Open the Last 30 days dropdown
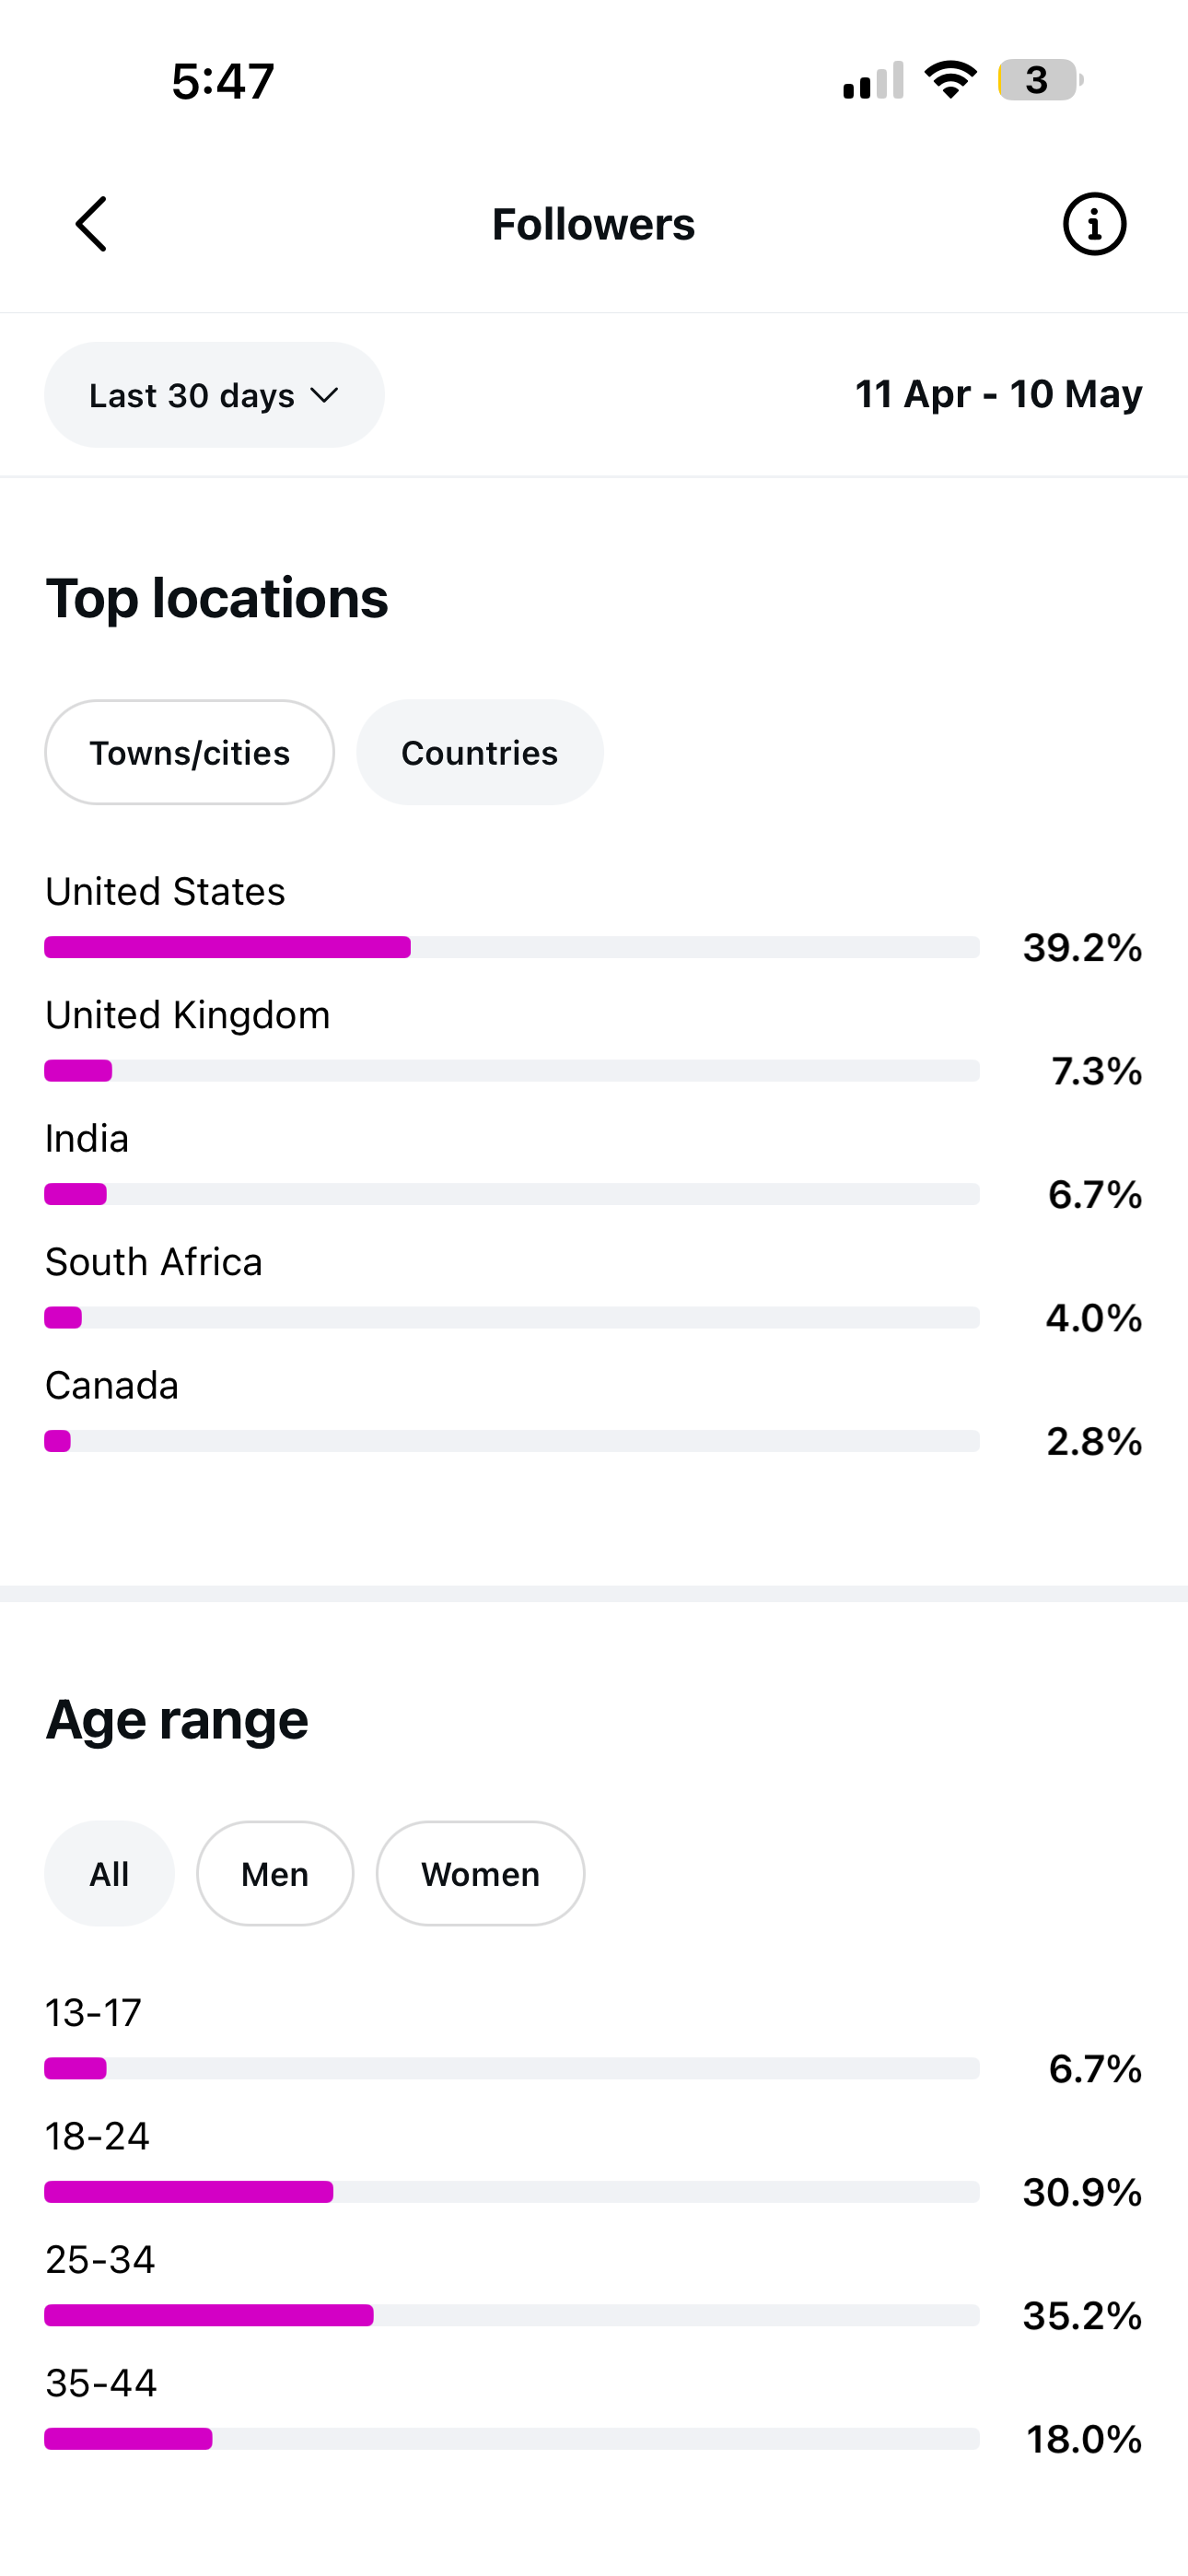The image size is (1188, 2576). click(x=214, y=395)
